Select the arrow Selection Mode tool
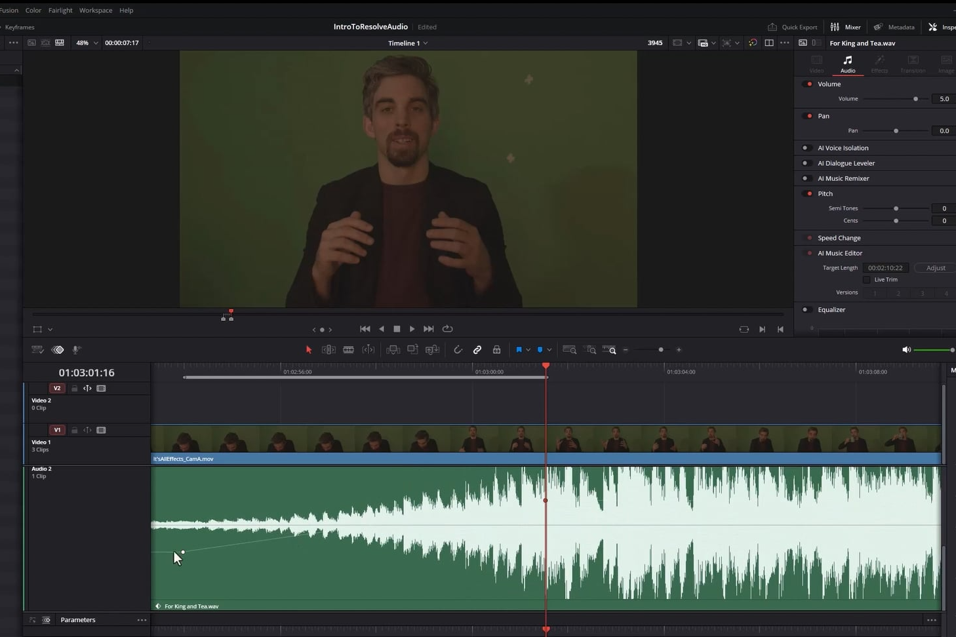Screen dimensions: 956x637 (x=309, y=350)
